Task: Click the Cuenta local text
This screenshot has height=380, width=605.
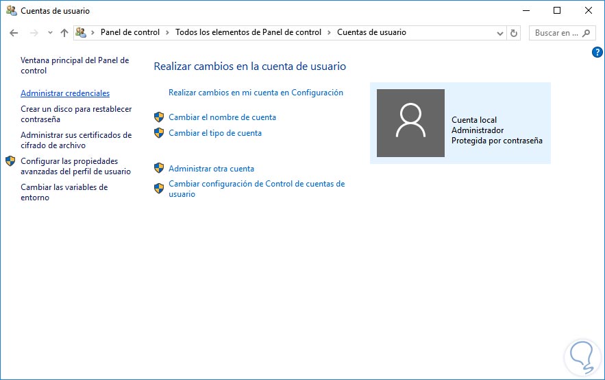Action: click(474, 120)
